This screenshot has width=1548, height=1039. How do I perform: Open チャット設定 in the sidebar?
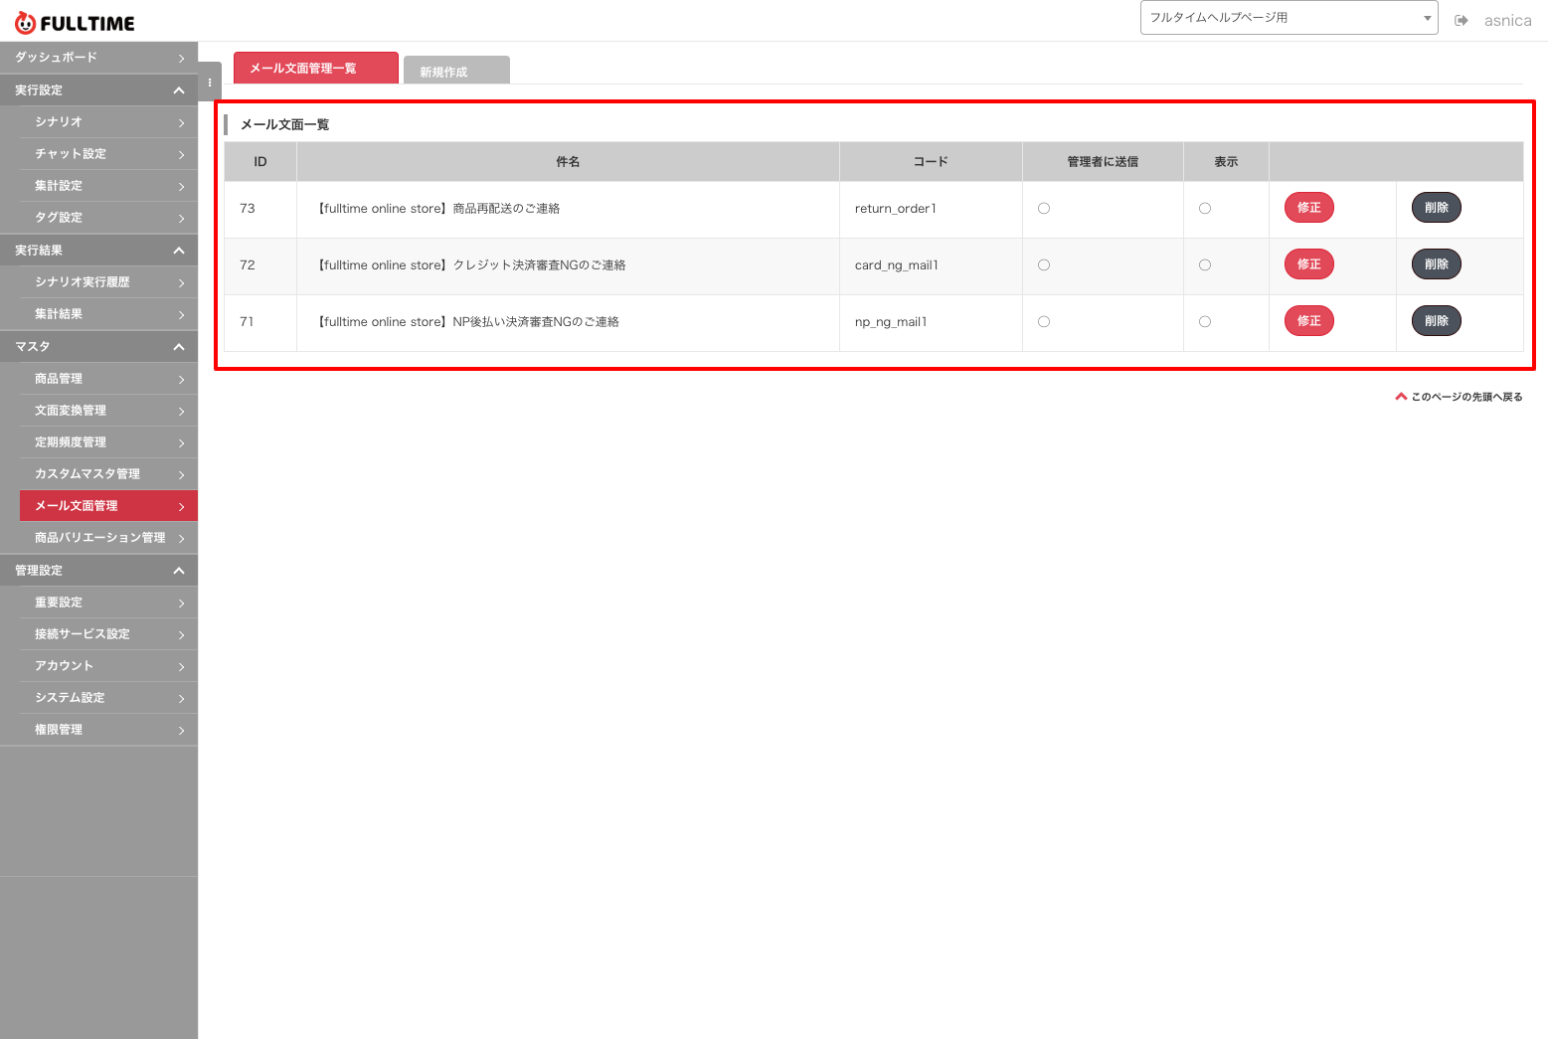click(x=108, y=154)
